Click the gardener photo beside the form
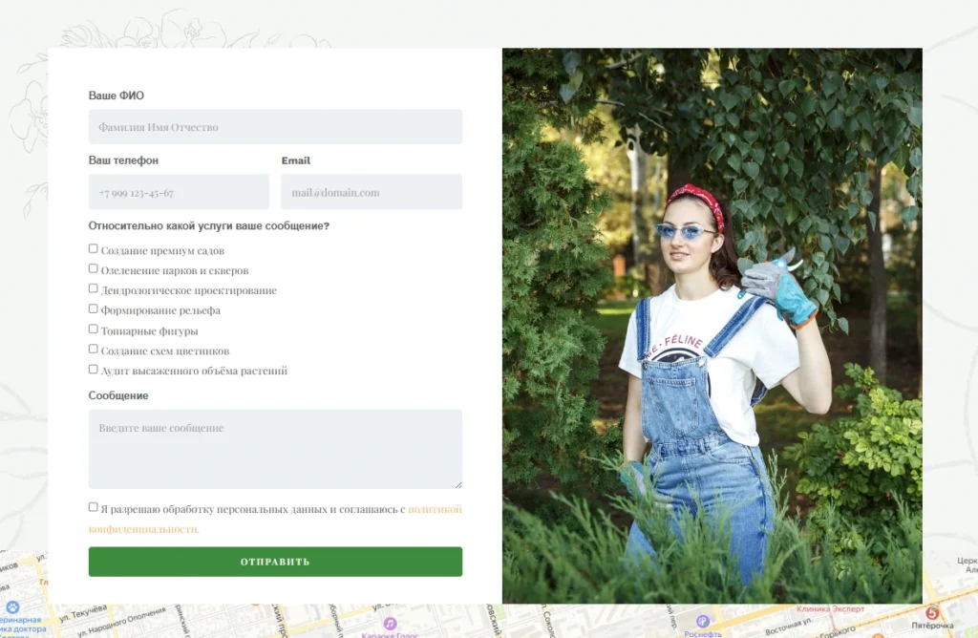 click(712, 326)
